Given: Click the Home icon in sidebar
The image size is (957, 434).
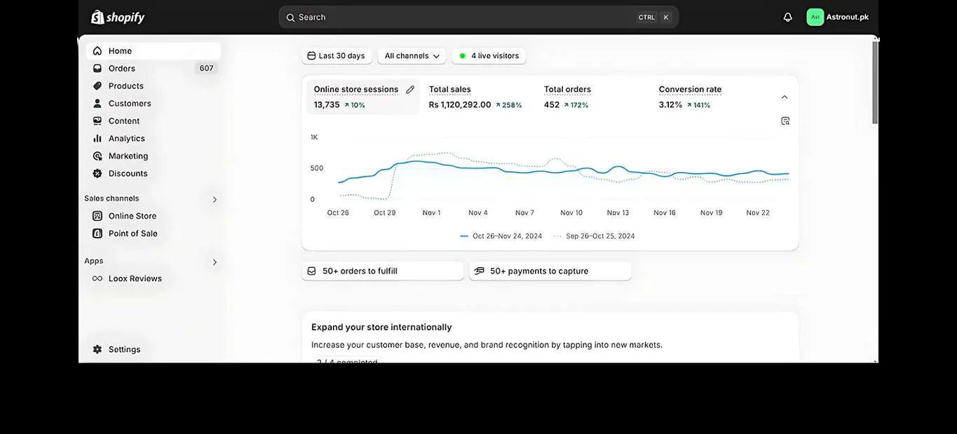Looking at the screenshot, I should (x=97, y=50).
